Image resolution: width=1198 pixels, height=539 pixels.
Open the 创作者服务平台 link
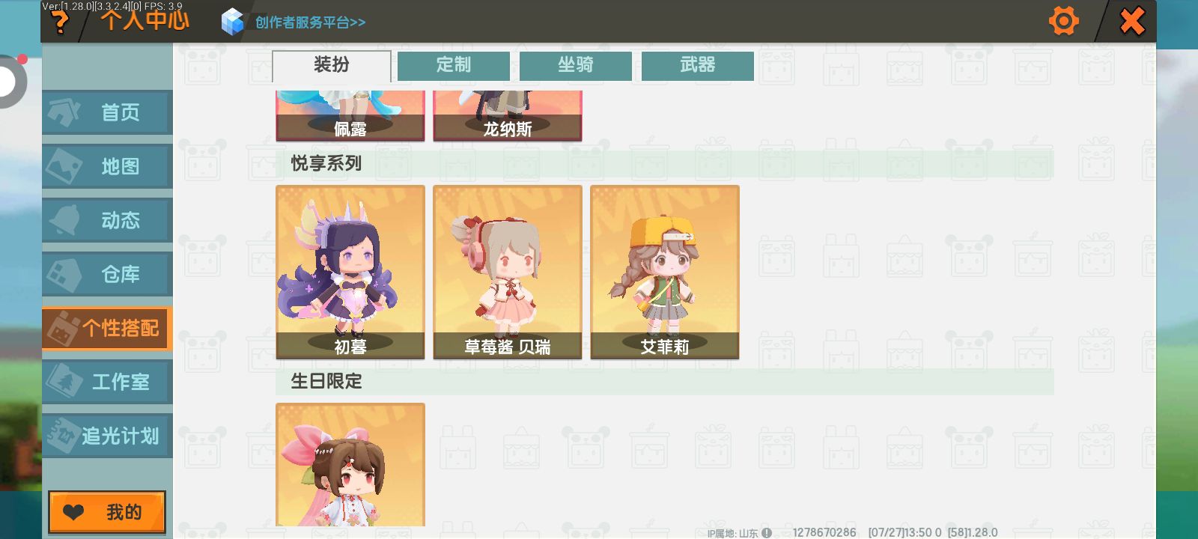tap(310, 22)
